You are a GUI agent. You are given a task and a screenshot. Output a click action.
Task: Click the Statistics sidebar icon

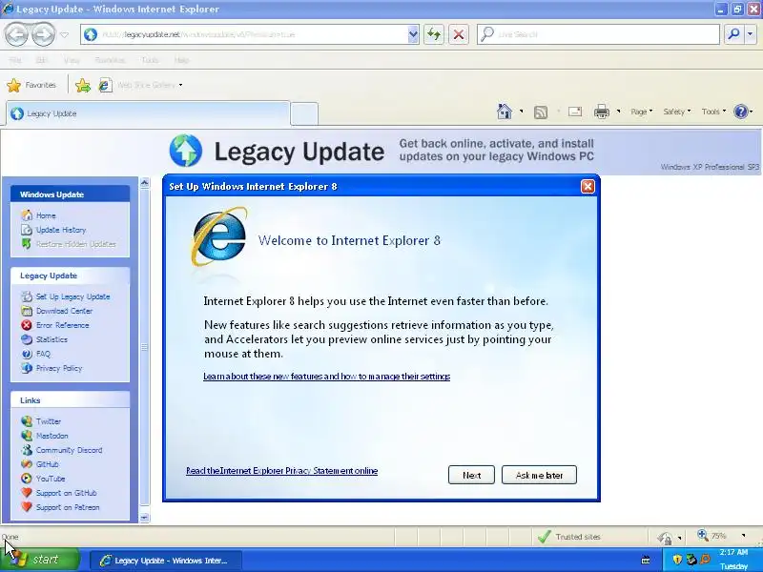pos(27,339)
